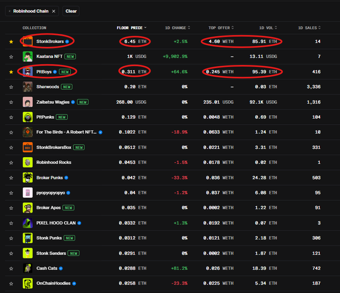The width and height of the screenshot is (340, 293).
Task: Star the Broker Apes collection
Action: pyautogui.click(x=11, y=208)
